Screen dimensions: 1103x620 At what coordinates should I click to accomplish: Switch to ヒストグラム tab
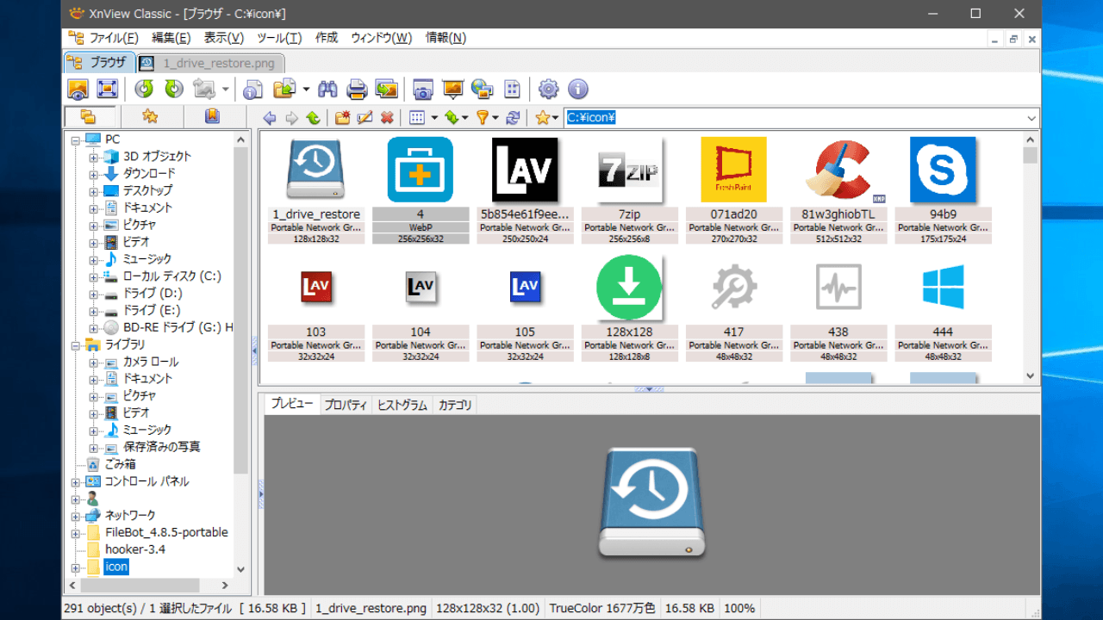pos(402,405)
